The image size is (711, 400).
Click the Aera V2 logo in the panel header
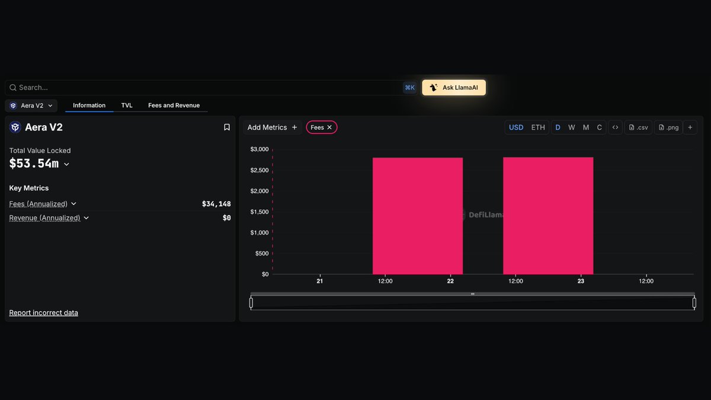pyautogui.click(x=15, y=127)
